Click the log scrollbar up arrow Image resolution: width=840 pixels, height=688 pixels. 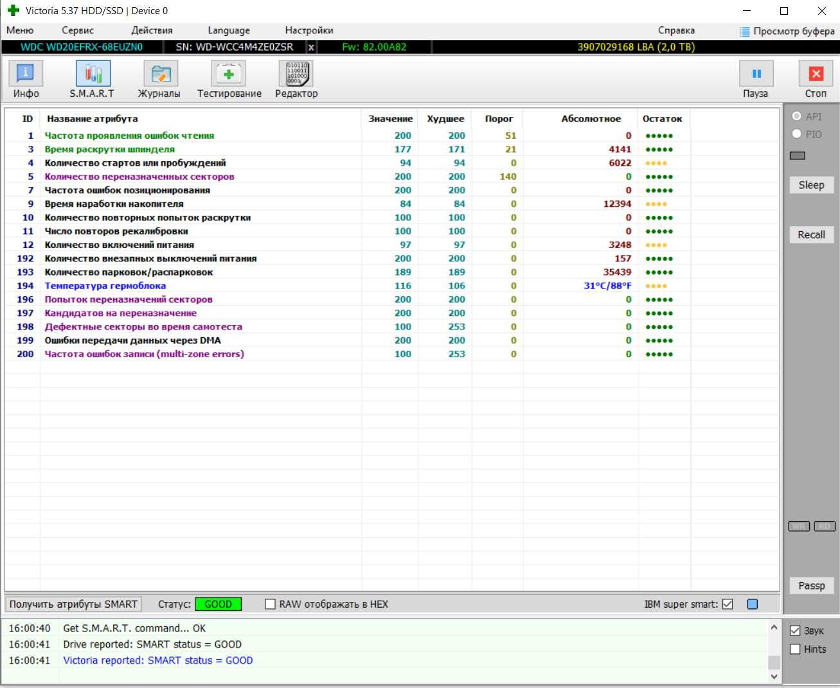coord(774,627)
